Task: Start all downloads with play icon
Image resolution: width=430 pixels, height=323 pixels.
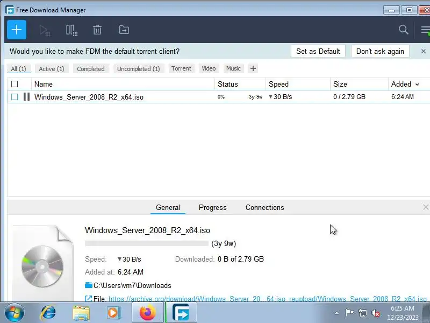Action: click(x=45, y=30)
